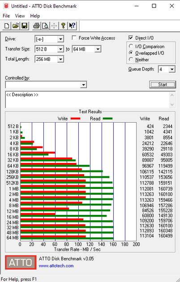Click inside the Description text box
The image size is (180, 282).
(x=88, y=100)
